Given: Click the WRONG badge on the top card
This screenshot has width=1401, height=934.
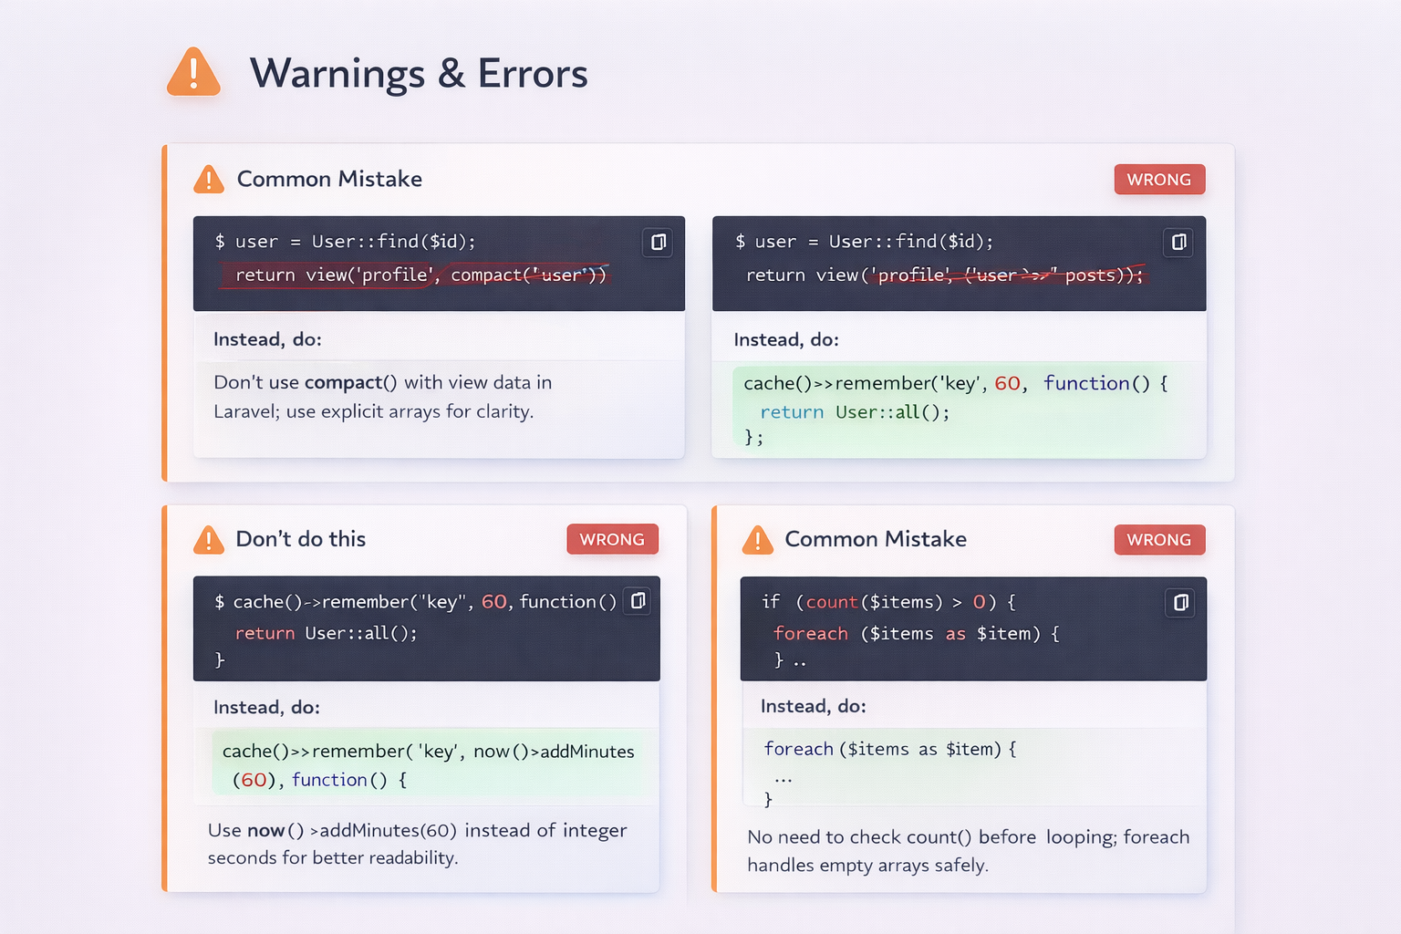Looking at the screenshot, I should 1158,180.
